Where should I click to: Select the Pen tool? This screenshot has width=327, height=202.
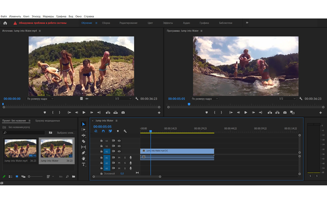84,153
